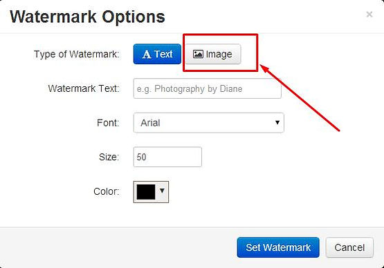
Task: Click the Font label
Action: pyautogui.click(x=108, y=123)
